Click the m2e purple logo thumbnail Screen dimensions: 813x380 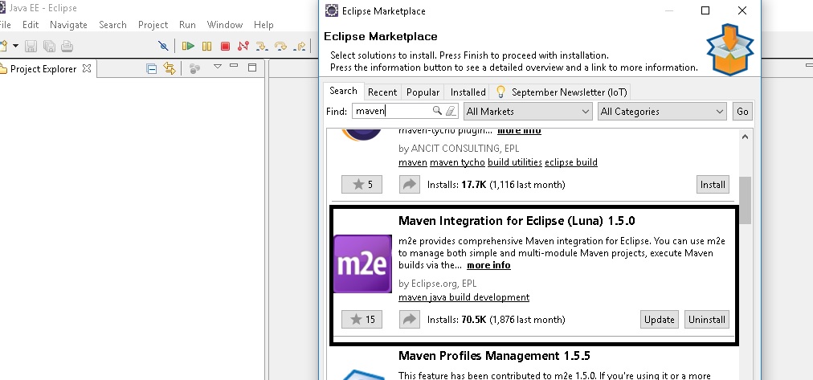[x=362, y=264]
